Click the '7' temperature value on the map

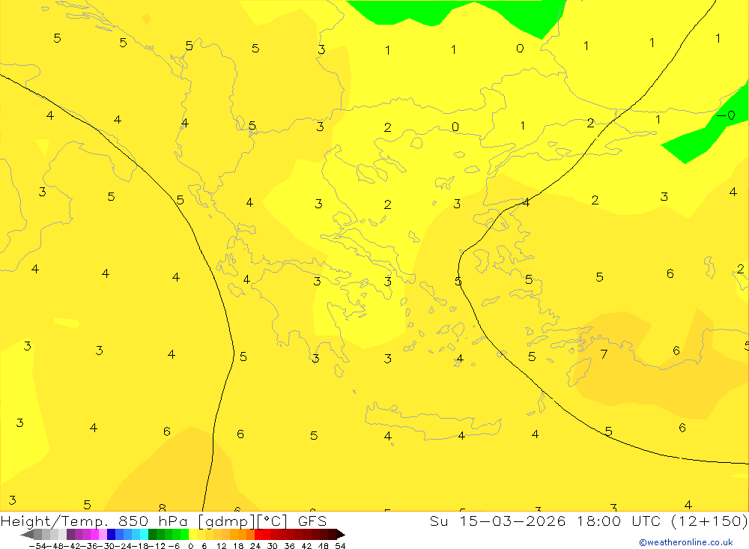[604, 354]
